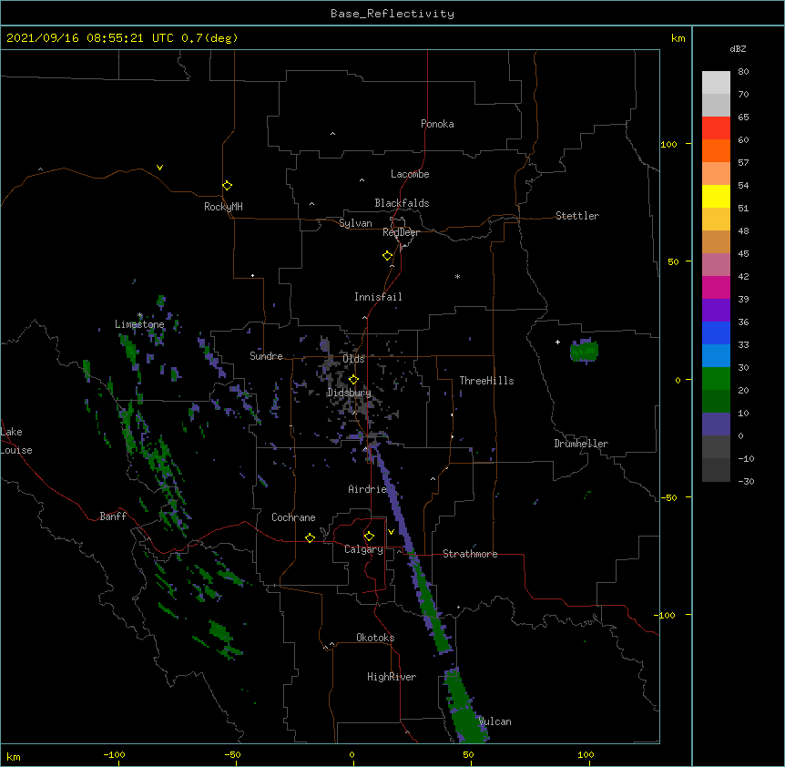Click the Vulcan label

(x=494, y=721)
